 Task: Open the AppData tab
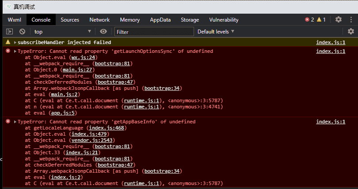coord(160,20)
